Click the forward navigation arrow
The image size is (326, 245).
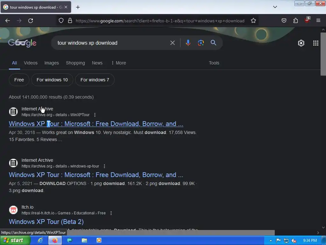pyautogui.click(x=19, y=21)
